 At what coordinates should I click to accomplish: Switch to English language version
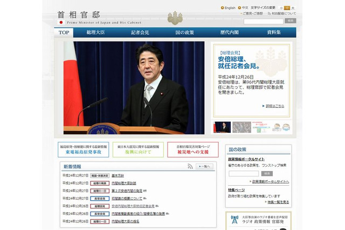(x=230, y=8)
